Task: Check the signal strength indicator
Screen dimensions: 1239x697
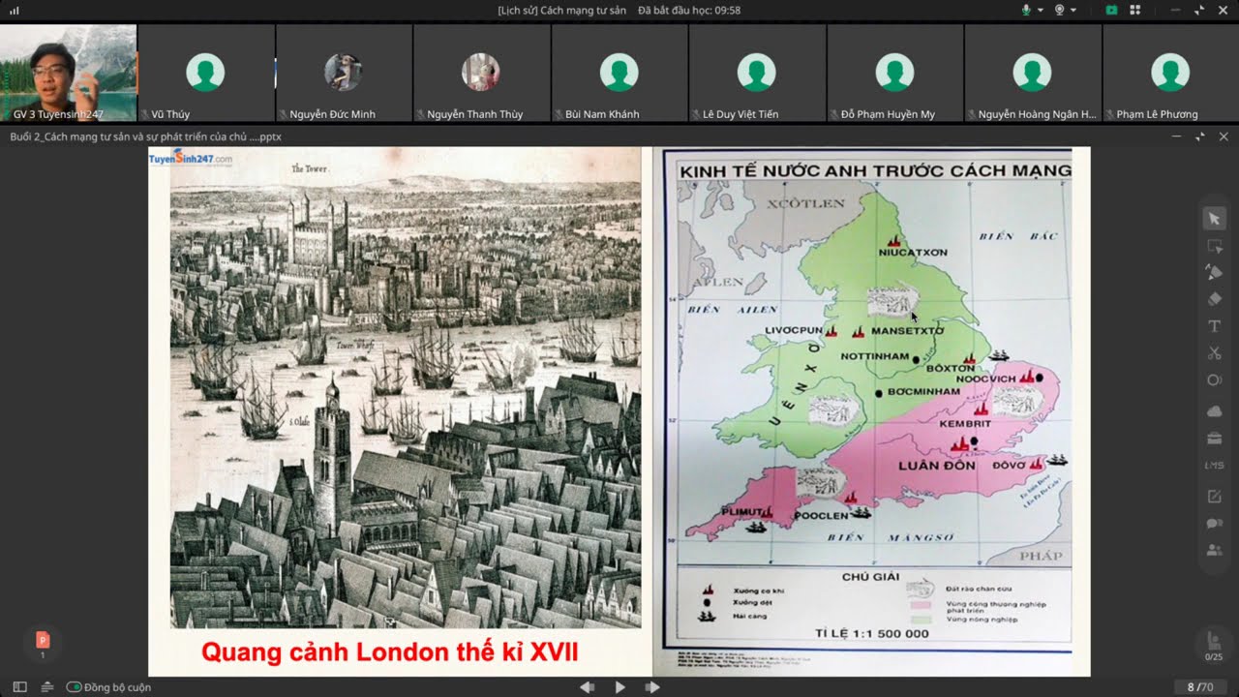Action: coord(14,10)
